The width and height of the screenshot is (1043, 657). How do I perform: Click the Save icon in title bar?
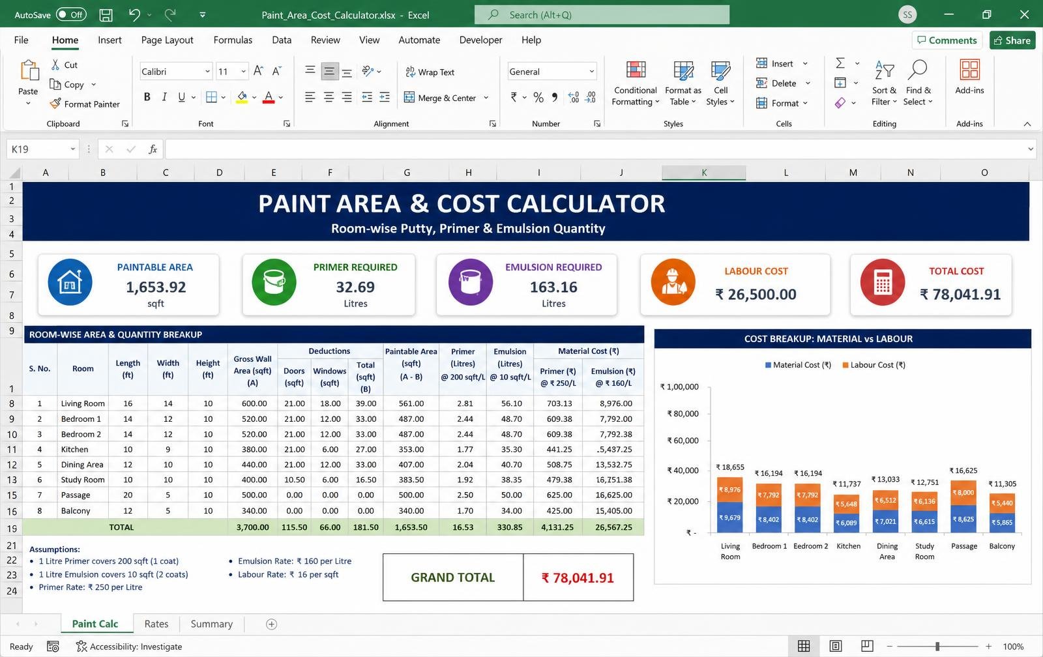coord(106,14)
